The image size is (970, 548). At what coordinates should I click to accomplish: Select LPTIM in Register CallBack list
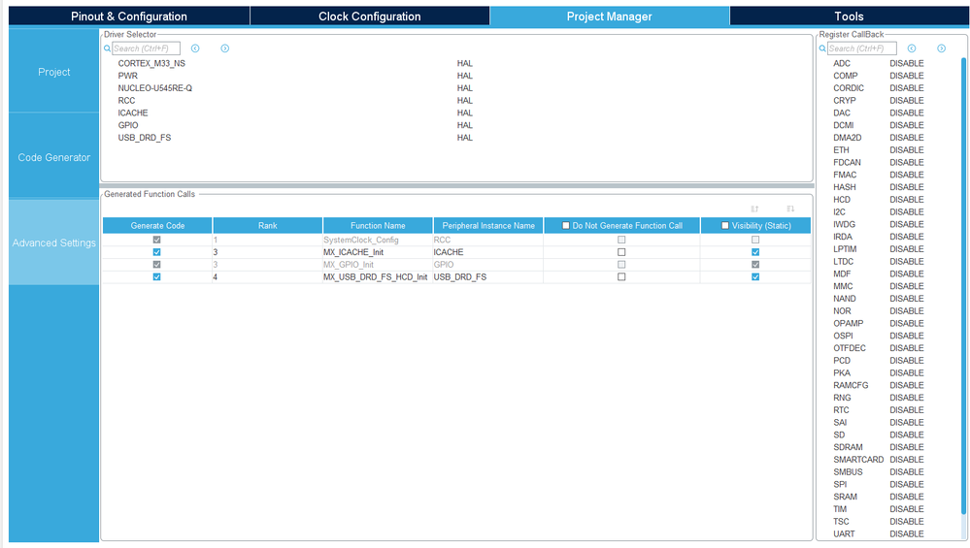point(845,248)
